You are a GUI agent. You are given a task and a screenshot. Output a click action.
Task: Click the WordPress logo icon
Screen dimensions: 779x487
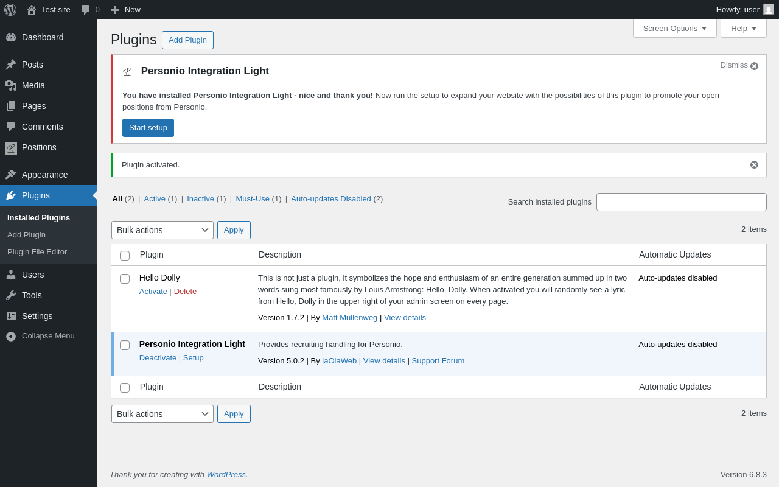tap(10, 10)
